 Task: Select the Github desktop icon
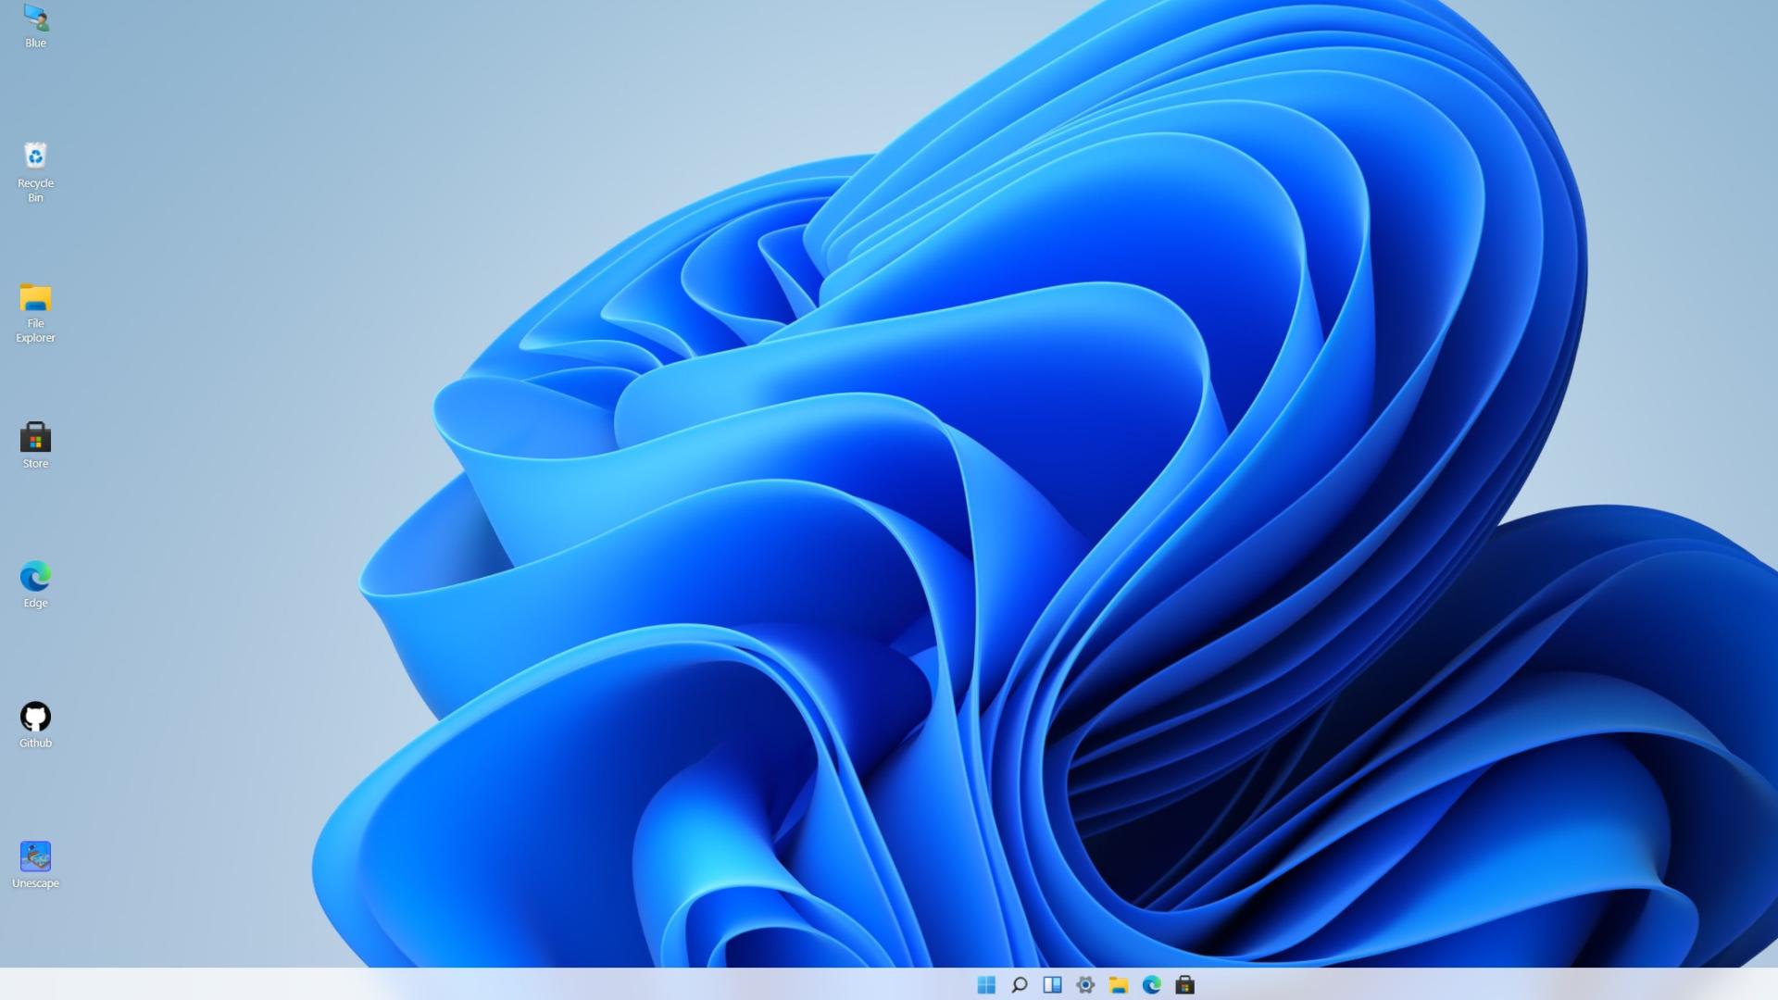[x=35, y=717]
